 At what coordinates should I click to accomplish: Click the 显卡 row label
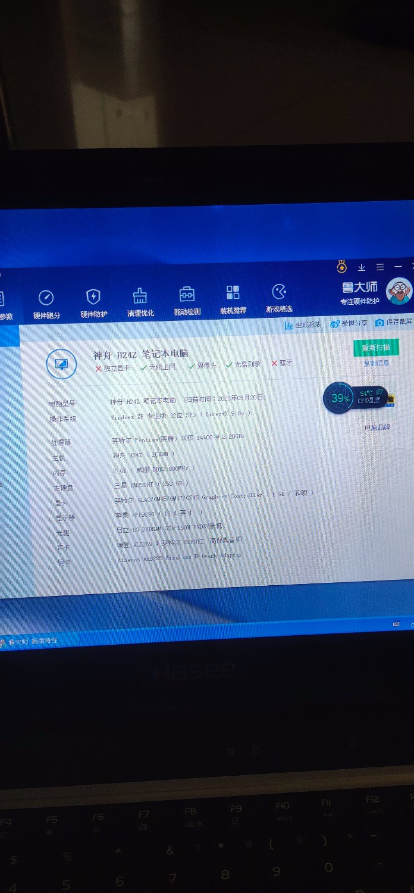pos(61,503)
